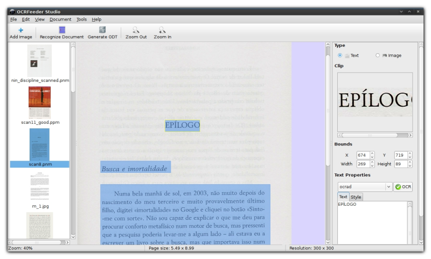
Task: Click the Zoom In magnifier icon
Action: point(162,30)
